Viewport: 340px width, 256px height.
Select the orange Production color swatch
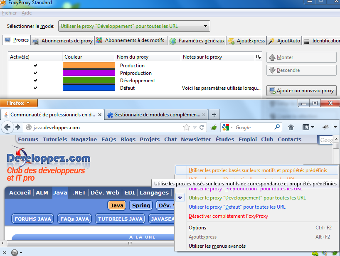pyautogui.click(x=89, y=65)
